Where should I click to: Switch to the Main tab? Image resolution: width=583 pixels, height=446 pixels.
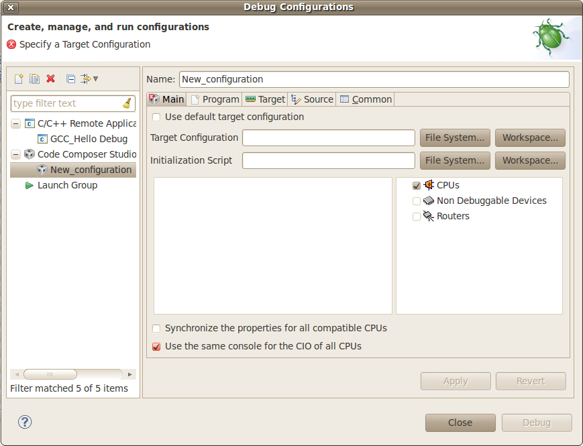[x=166, y=99]
